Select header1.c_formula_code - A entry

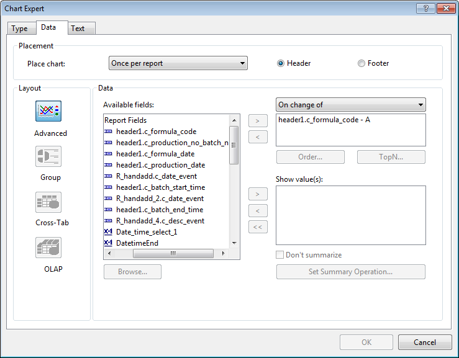324,120
